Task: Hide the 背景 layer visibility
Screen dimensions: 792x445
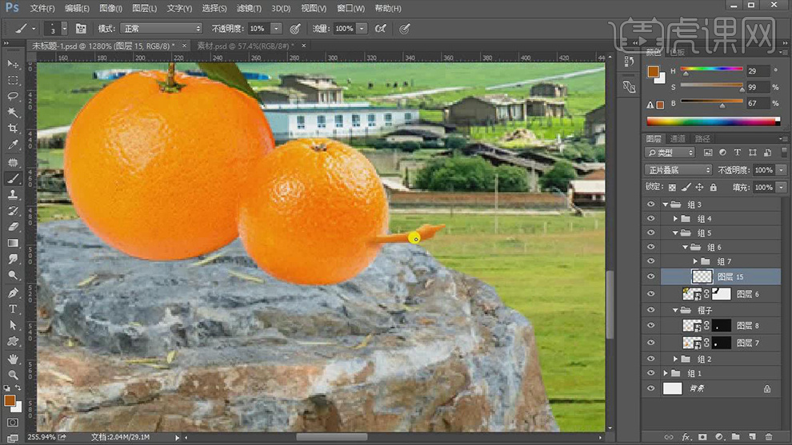Action: pyautogui.click(x=650, y=388)
